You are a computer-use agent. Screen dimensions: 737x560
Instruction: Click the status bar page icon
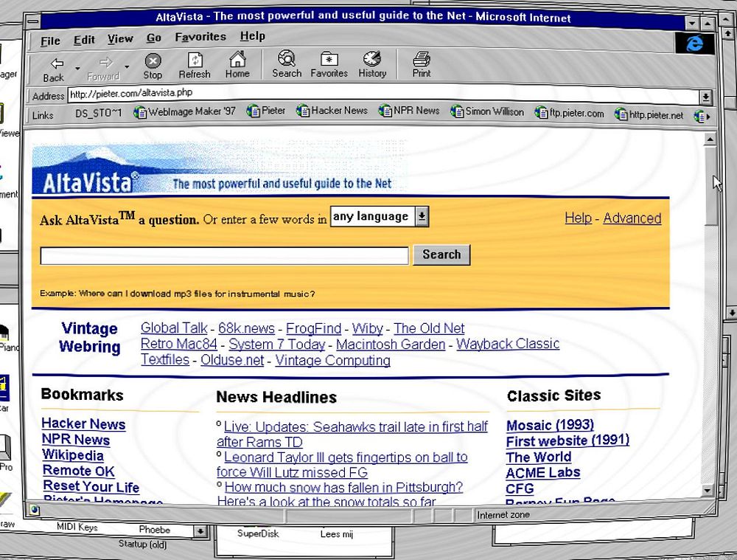(35, 510)
